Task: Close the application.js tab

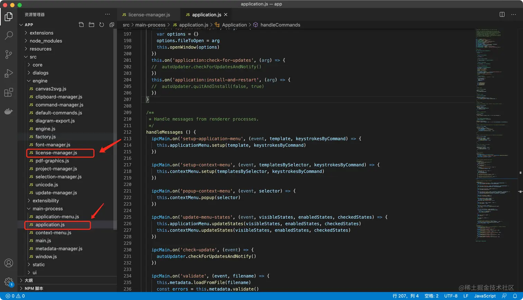Action: (226, 15)
